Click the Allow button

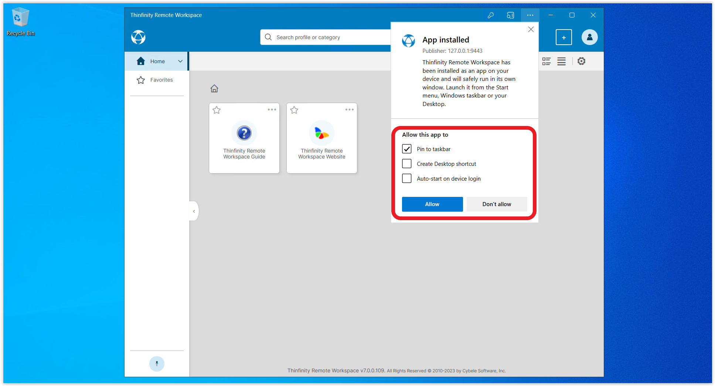(x=432, y=204)
